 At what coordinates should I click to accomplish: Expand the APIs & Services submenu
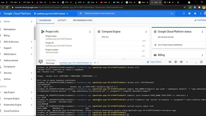(x=32, y=42)
